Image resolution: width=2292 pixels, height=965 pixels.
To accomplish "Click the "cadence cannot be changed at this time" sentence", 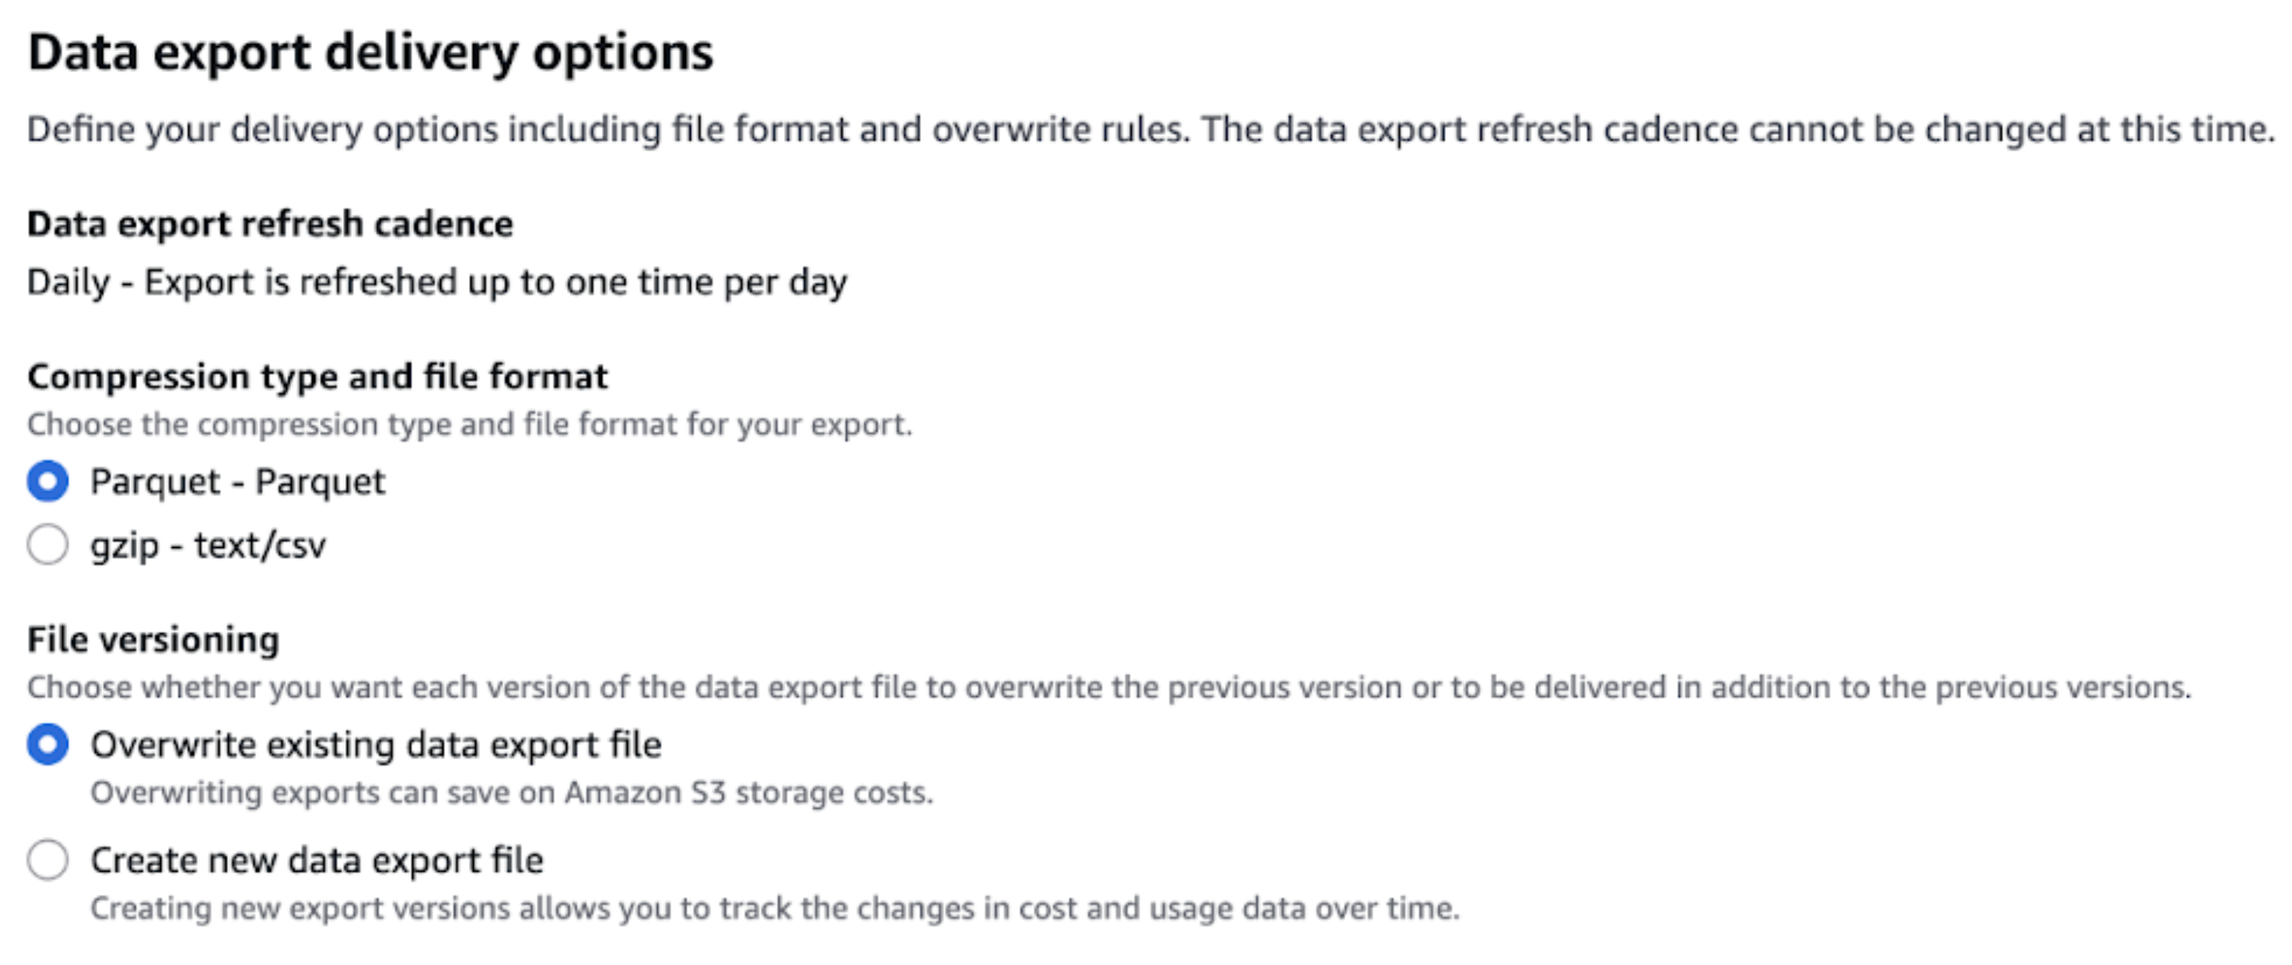I will tap(1735, 129).
